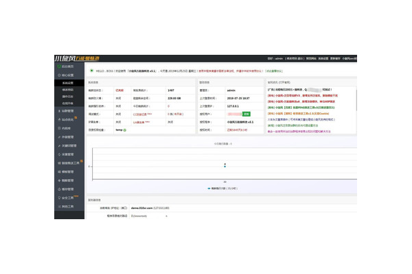Click the 小旋风 logo in header
The image size is (412, 274).
pyautogui.click(x=78, y=59)
